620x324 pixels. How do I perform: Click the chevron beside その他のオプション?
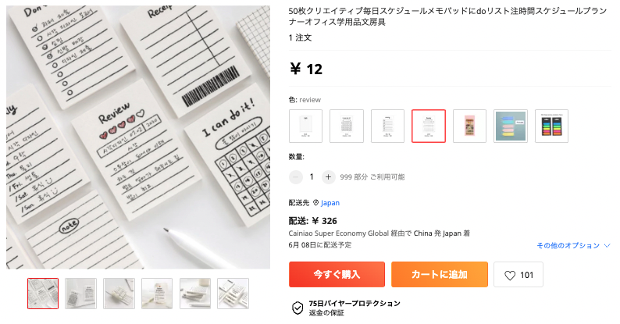click(608, 246)
